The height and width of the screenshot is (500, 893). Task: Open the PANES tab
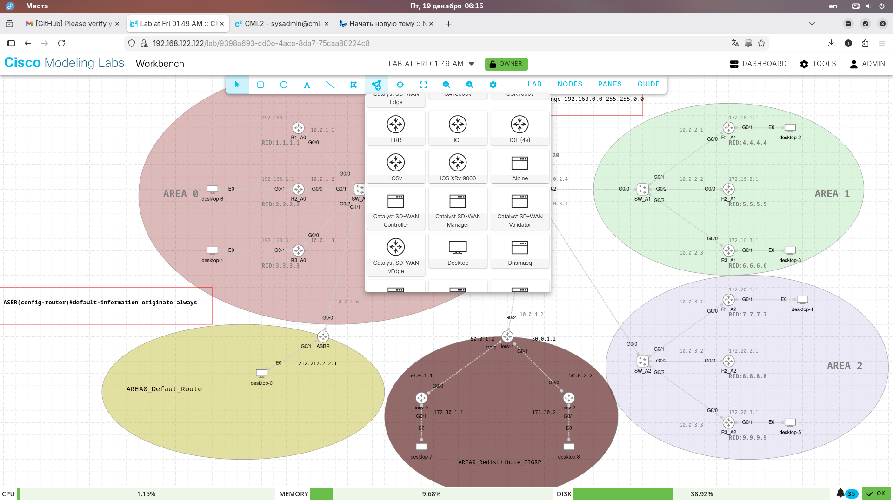coord(610,84)
